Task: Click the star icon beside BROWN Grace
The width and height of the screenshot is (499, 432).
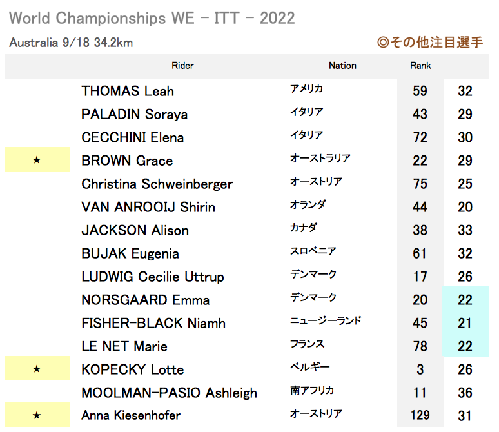Action: click(x=37, y=160)
